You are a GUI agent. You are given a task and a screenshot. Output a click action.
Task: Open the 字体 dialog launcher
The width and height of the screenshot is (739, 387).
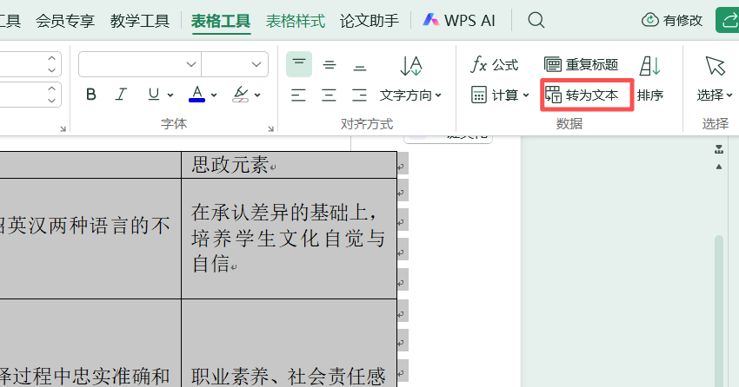click(x=63, y=128)
